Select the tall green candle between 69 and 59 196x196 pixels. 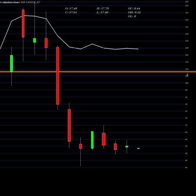pyautogui.click(x=92, y=140)
